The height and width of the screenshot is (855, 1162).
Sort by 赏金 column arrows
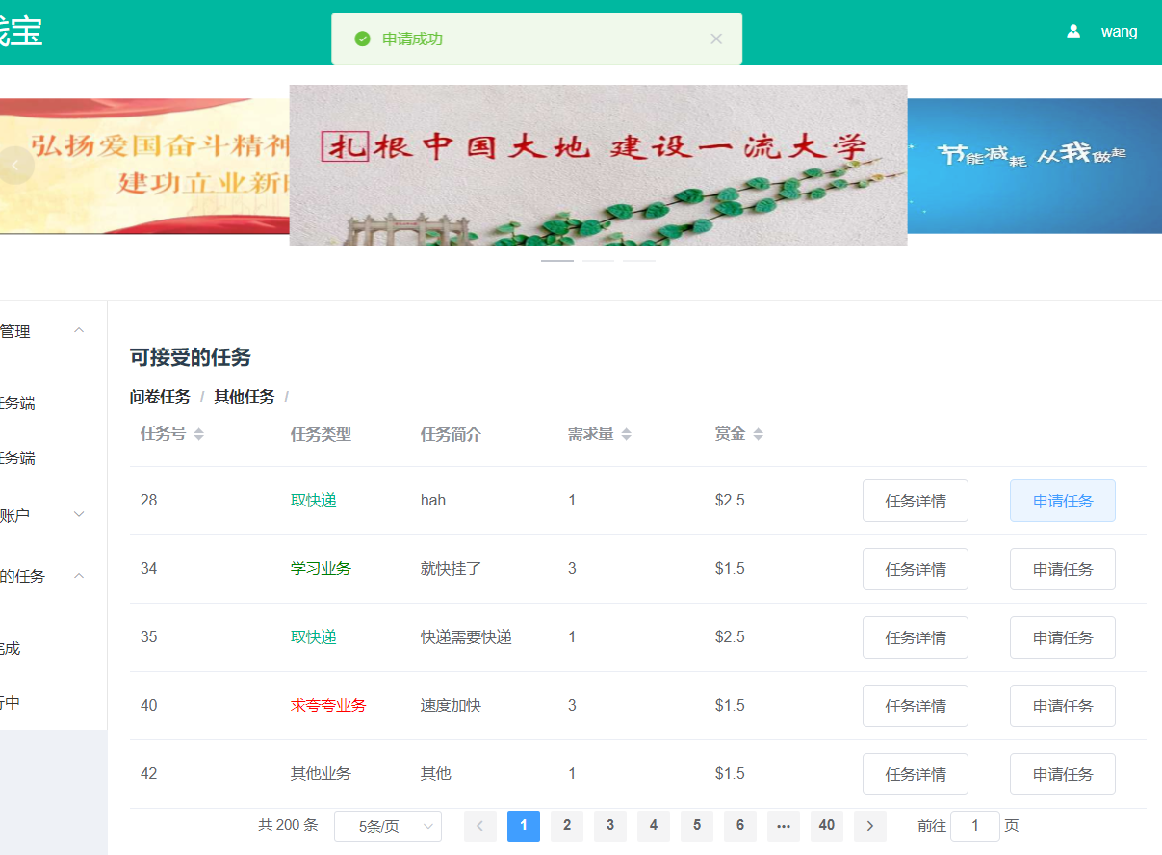coord(758,434)
